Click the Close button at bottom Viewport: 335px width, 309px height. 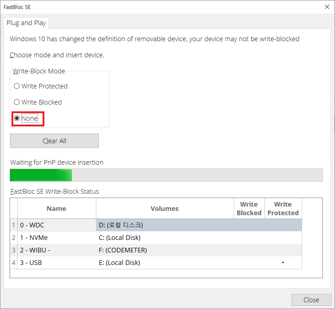pos(311,300)
